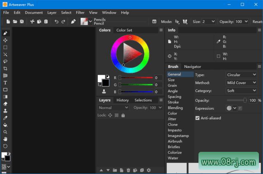The image size is (263, 174).
Task: Open the Airbrush brush settings section
Action: pyautogui.click(x=175, y=141)
